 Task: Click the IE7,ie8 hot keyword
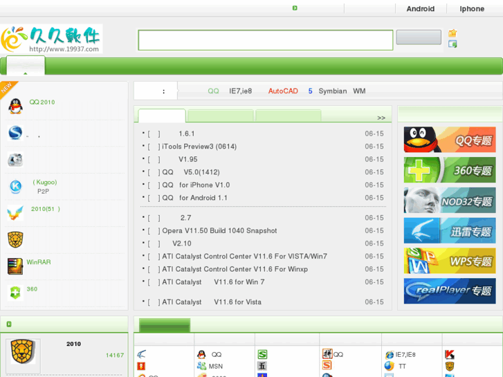[x=240, y=91]
